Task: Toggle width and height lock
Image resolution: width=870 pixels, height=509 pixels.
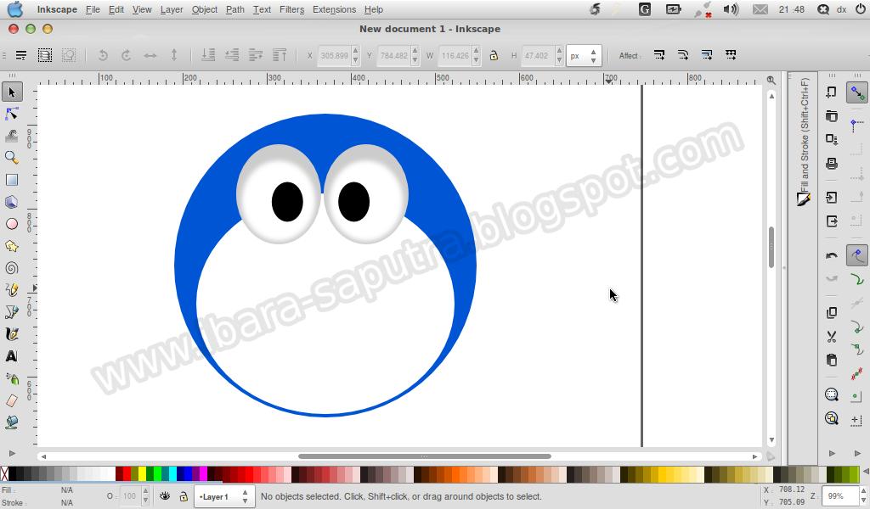Action: tap(494, 55)
